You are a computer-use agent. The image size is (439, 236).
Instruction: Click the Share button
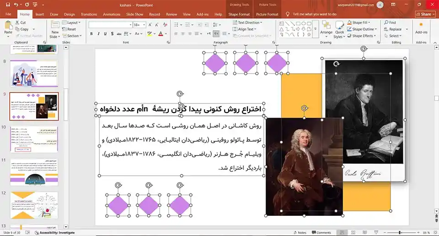426,14
